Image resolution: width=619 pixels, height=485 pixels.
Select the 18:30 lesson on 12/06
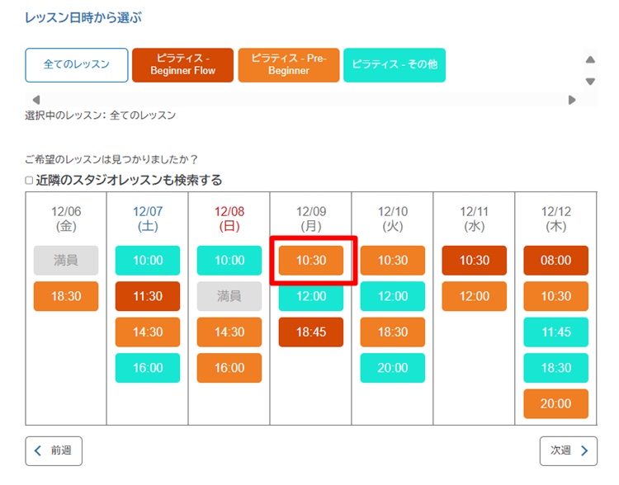(x=66, y=296)
